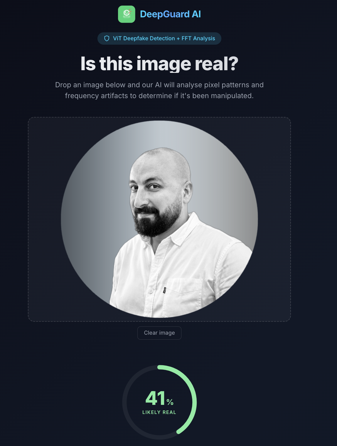
Task: Click empty drop zone area right of portrait
Action: point(274,219)
